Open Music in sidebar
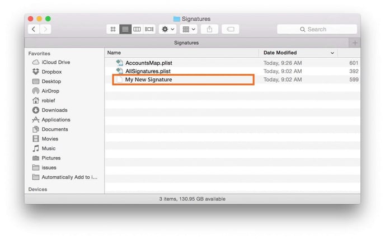The image size is (385, 239). 49,148
